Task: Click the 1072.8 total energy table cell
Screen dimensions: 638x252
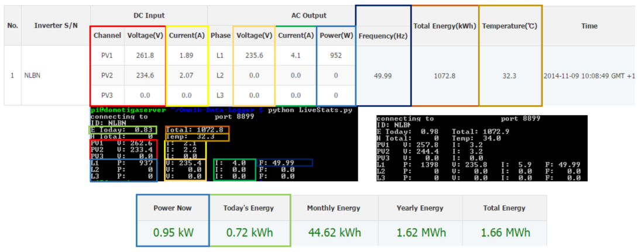Action: (x=444, y=75)
